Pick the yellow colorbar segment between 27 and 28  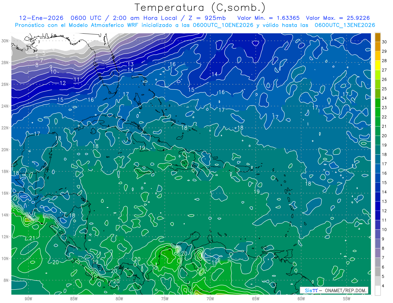coord(378,65)
